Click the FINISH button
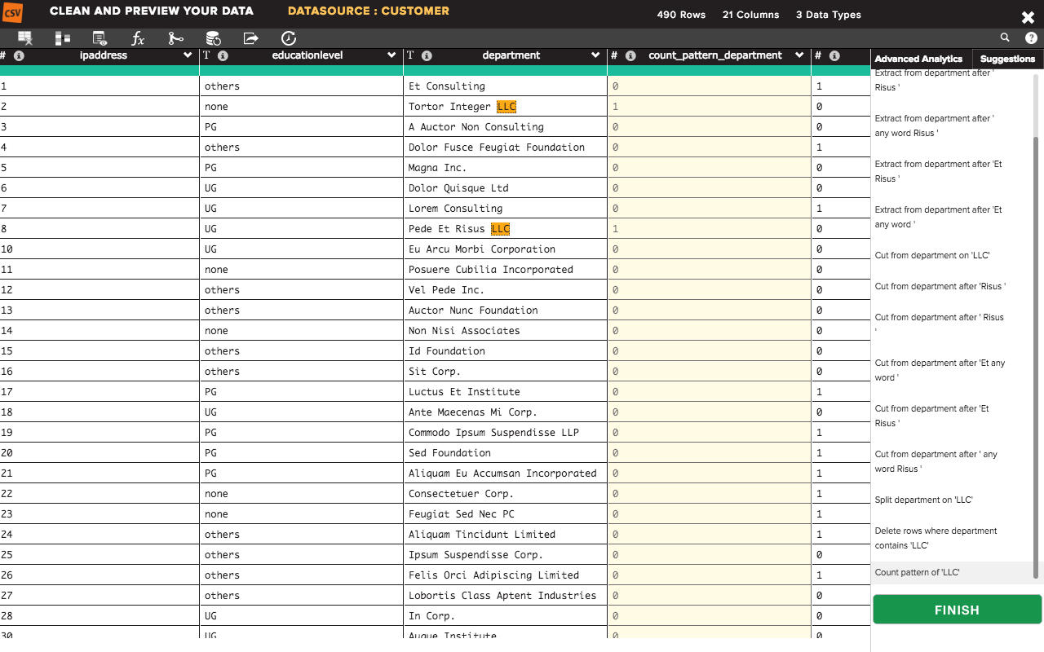Screen dimensions: 1044x652 [x=957, y=610]
